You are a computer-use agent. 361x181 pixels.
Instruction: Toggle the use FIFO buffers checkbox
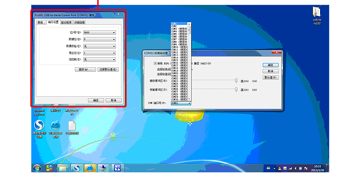[155, 64]
